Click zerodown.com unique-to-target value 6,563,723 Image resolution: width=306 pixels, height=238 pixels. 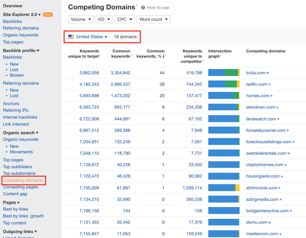coord(89,107)
